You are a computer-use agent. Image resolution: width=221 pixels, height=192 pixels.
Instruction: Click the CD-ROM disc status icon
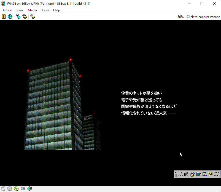pyautogui.click(x=16, y=189)
